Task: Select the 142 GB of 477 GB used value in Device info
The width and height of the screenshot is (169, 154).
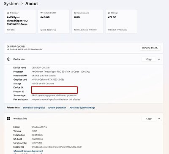Action: click(x=43, y=84)
